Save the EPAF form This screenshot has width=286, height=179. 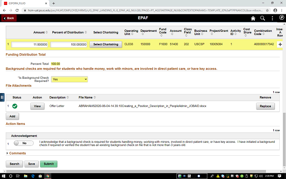tap(32, 164)
